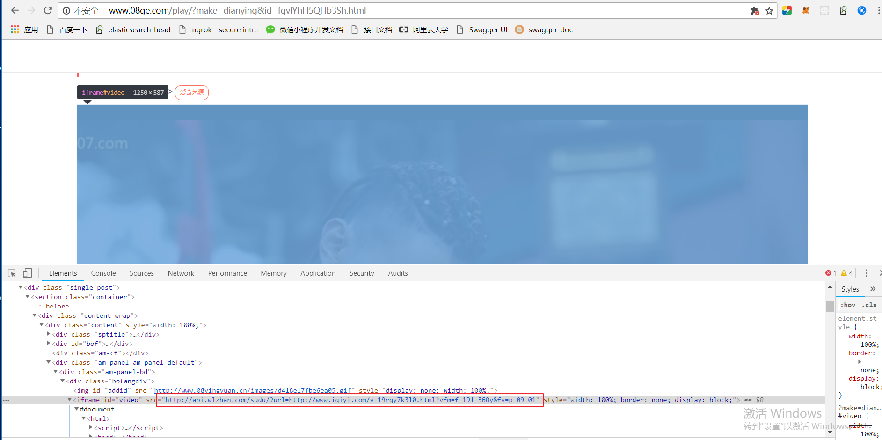Image resolution: width=882 pixels, height=440 pixels.
Task: Open the elasticsearch-head bookmark
Action: click(133, 29)
